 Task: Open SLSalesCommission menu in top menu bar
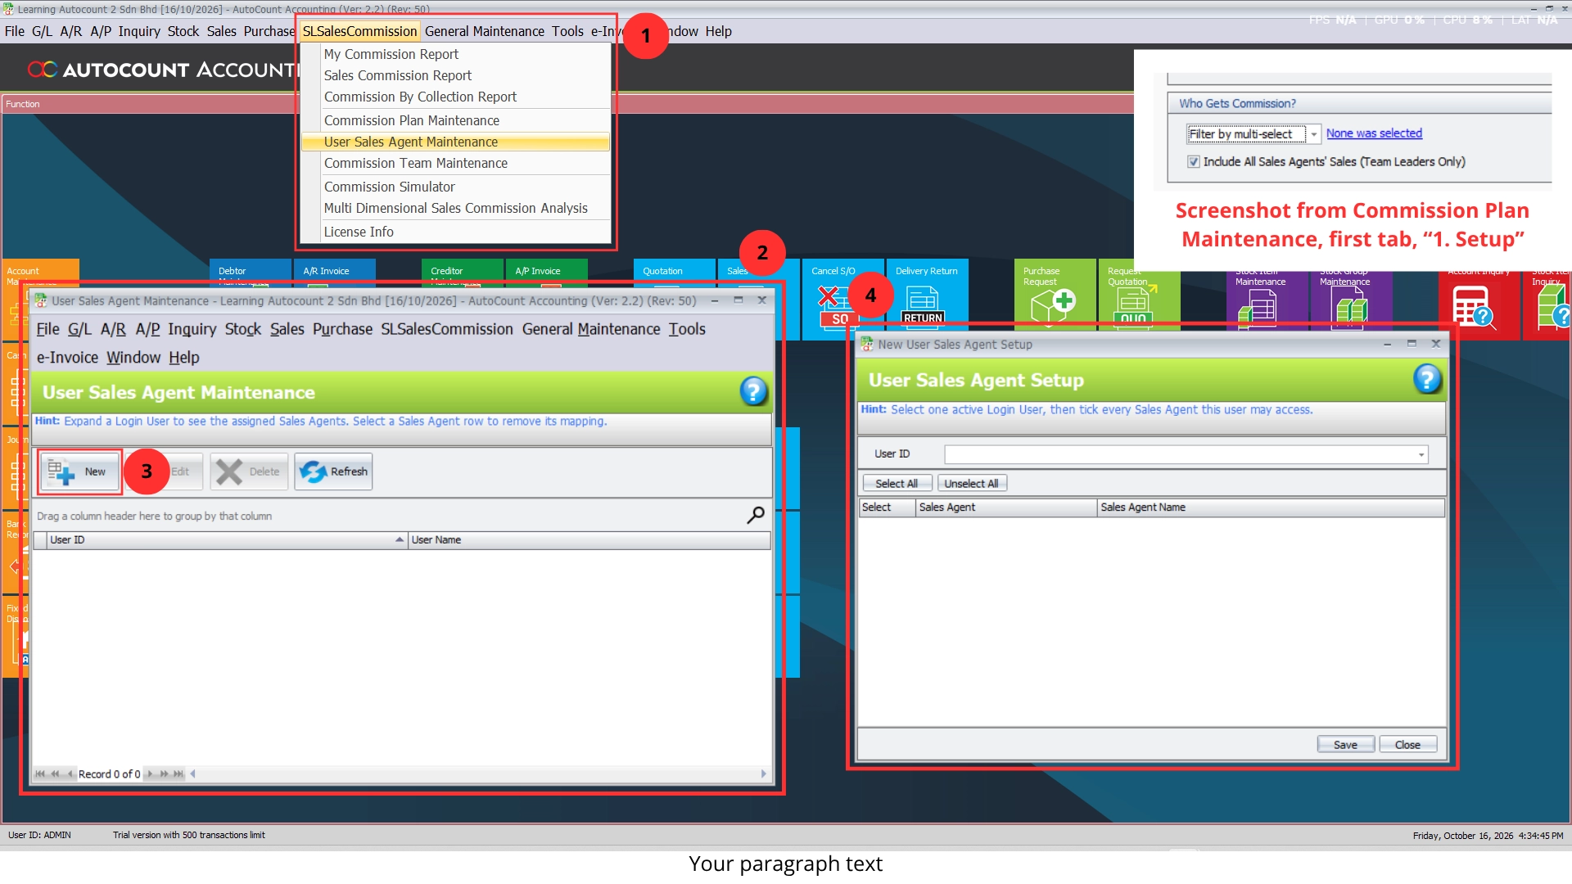[359, 31]
